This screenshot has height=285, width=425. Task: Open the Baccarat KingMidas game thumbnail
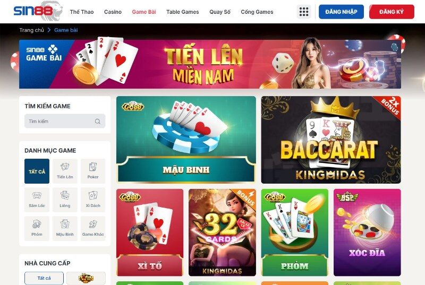click(x=331, y=140)
